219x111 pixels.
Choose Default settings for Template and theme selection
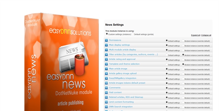click(x=167, y=64)
